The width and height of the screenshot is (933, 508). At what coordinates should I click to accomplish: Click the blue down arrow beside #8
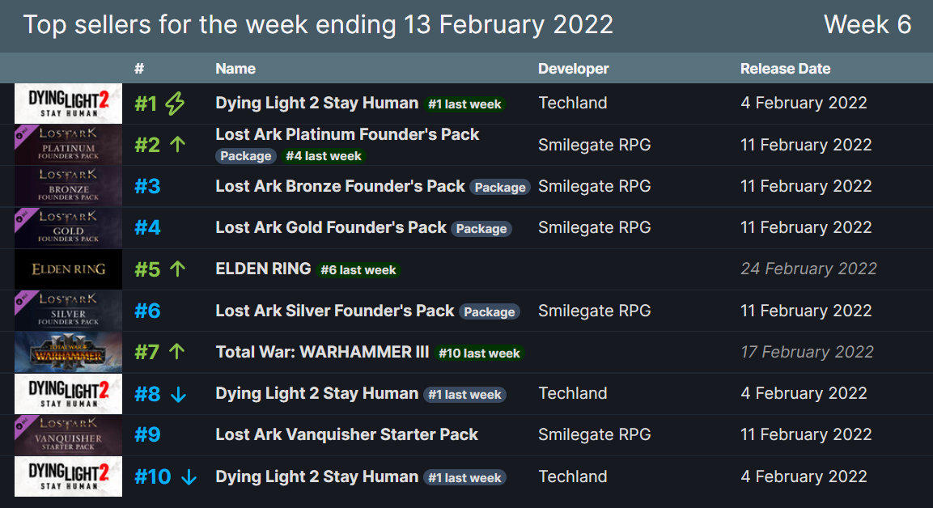click(179, 394)
